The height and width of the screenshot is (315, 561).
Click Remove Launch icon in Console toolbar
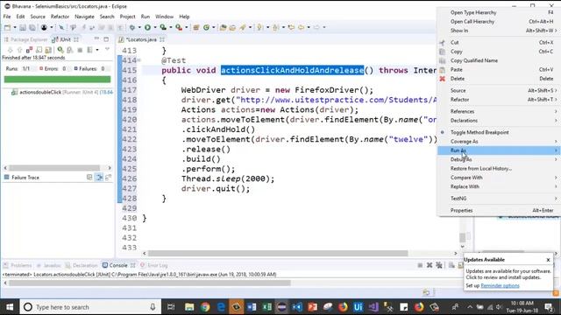430,265
